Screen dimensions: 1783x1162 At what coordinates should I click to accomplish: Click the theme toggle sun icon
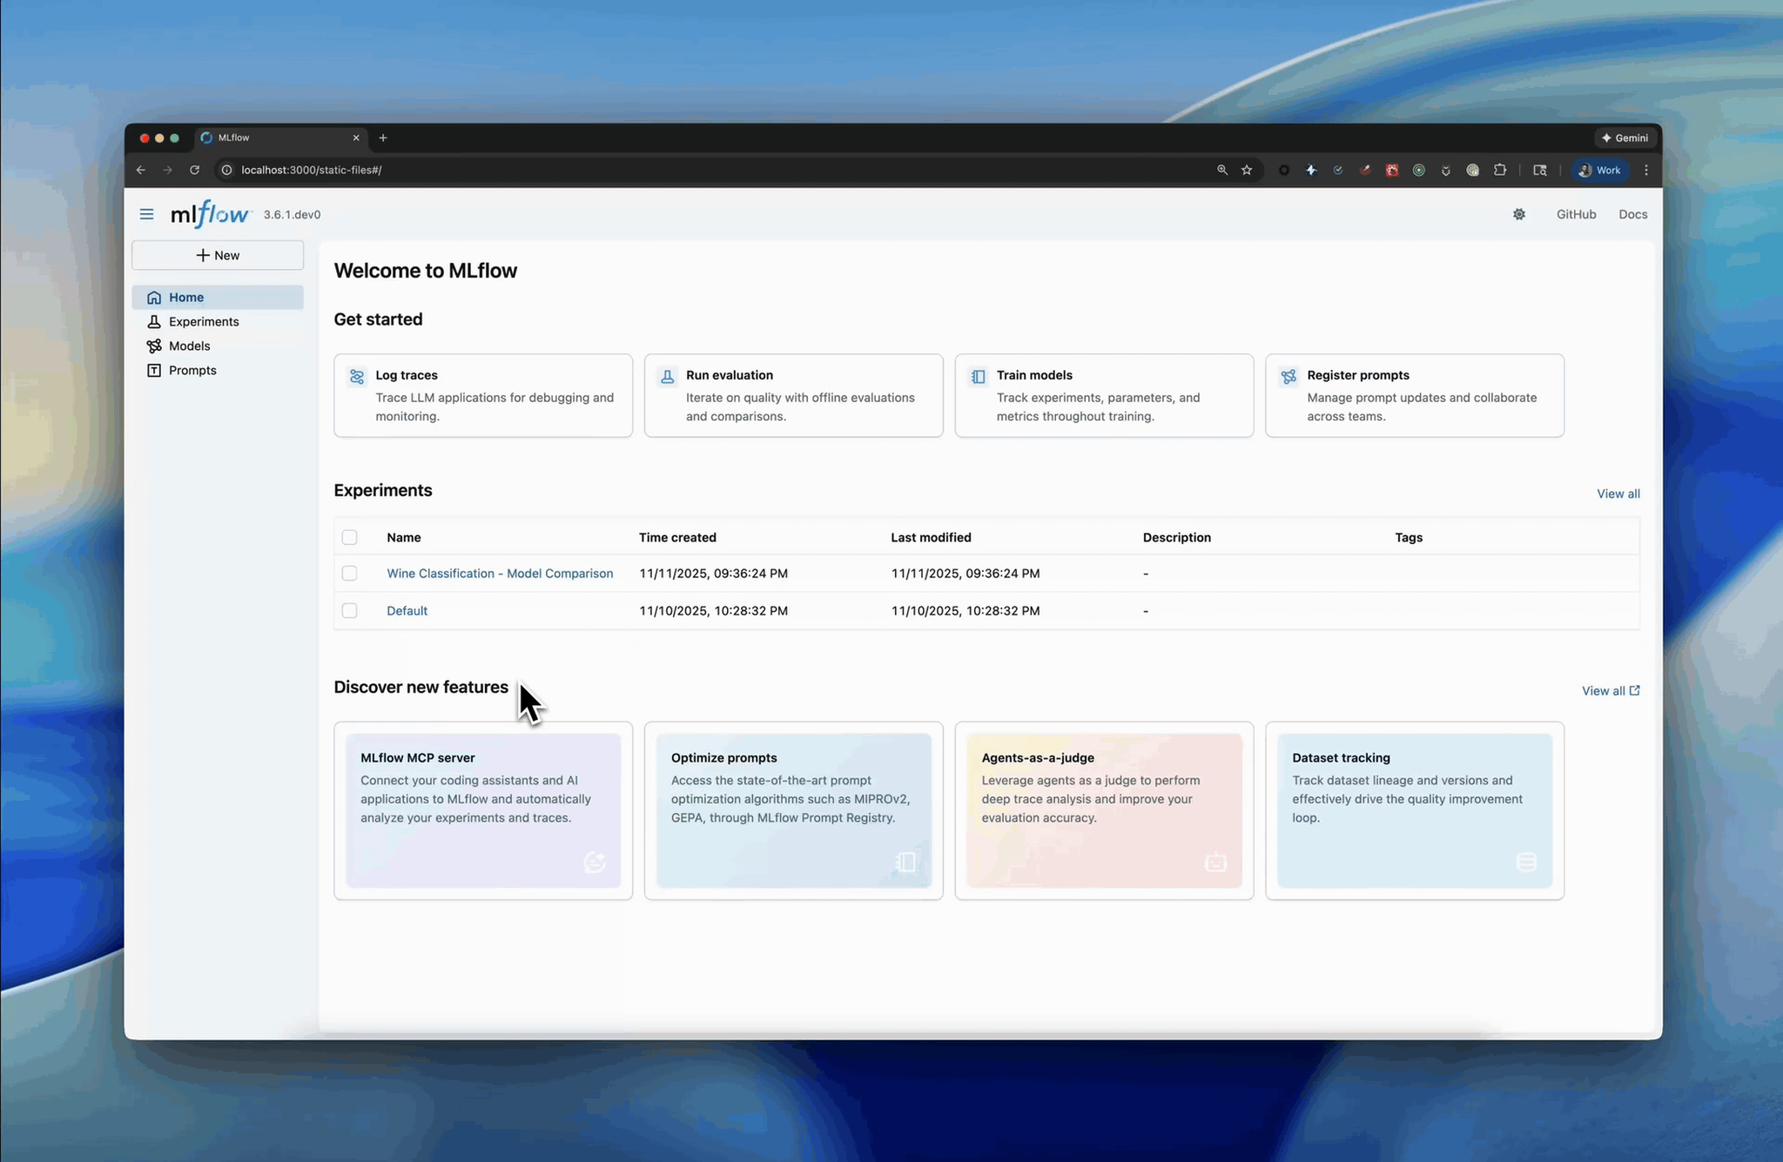pos(1519,214)
